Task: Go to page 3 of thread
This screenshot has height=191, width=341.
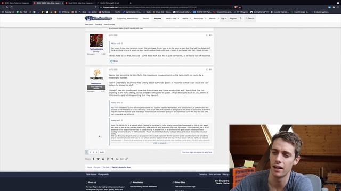Action: click(x=93, y=152)
